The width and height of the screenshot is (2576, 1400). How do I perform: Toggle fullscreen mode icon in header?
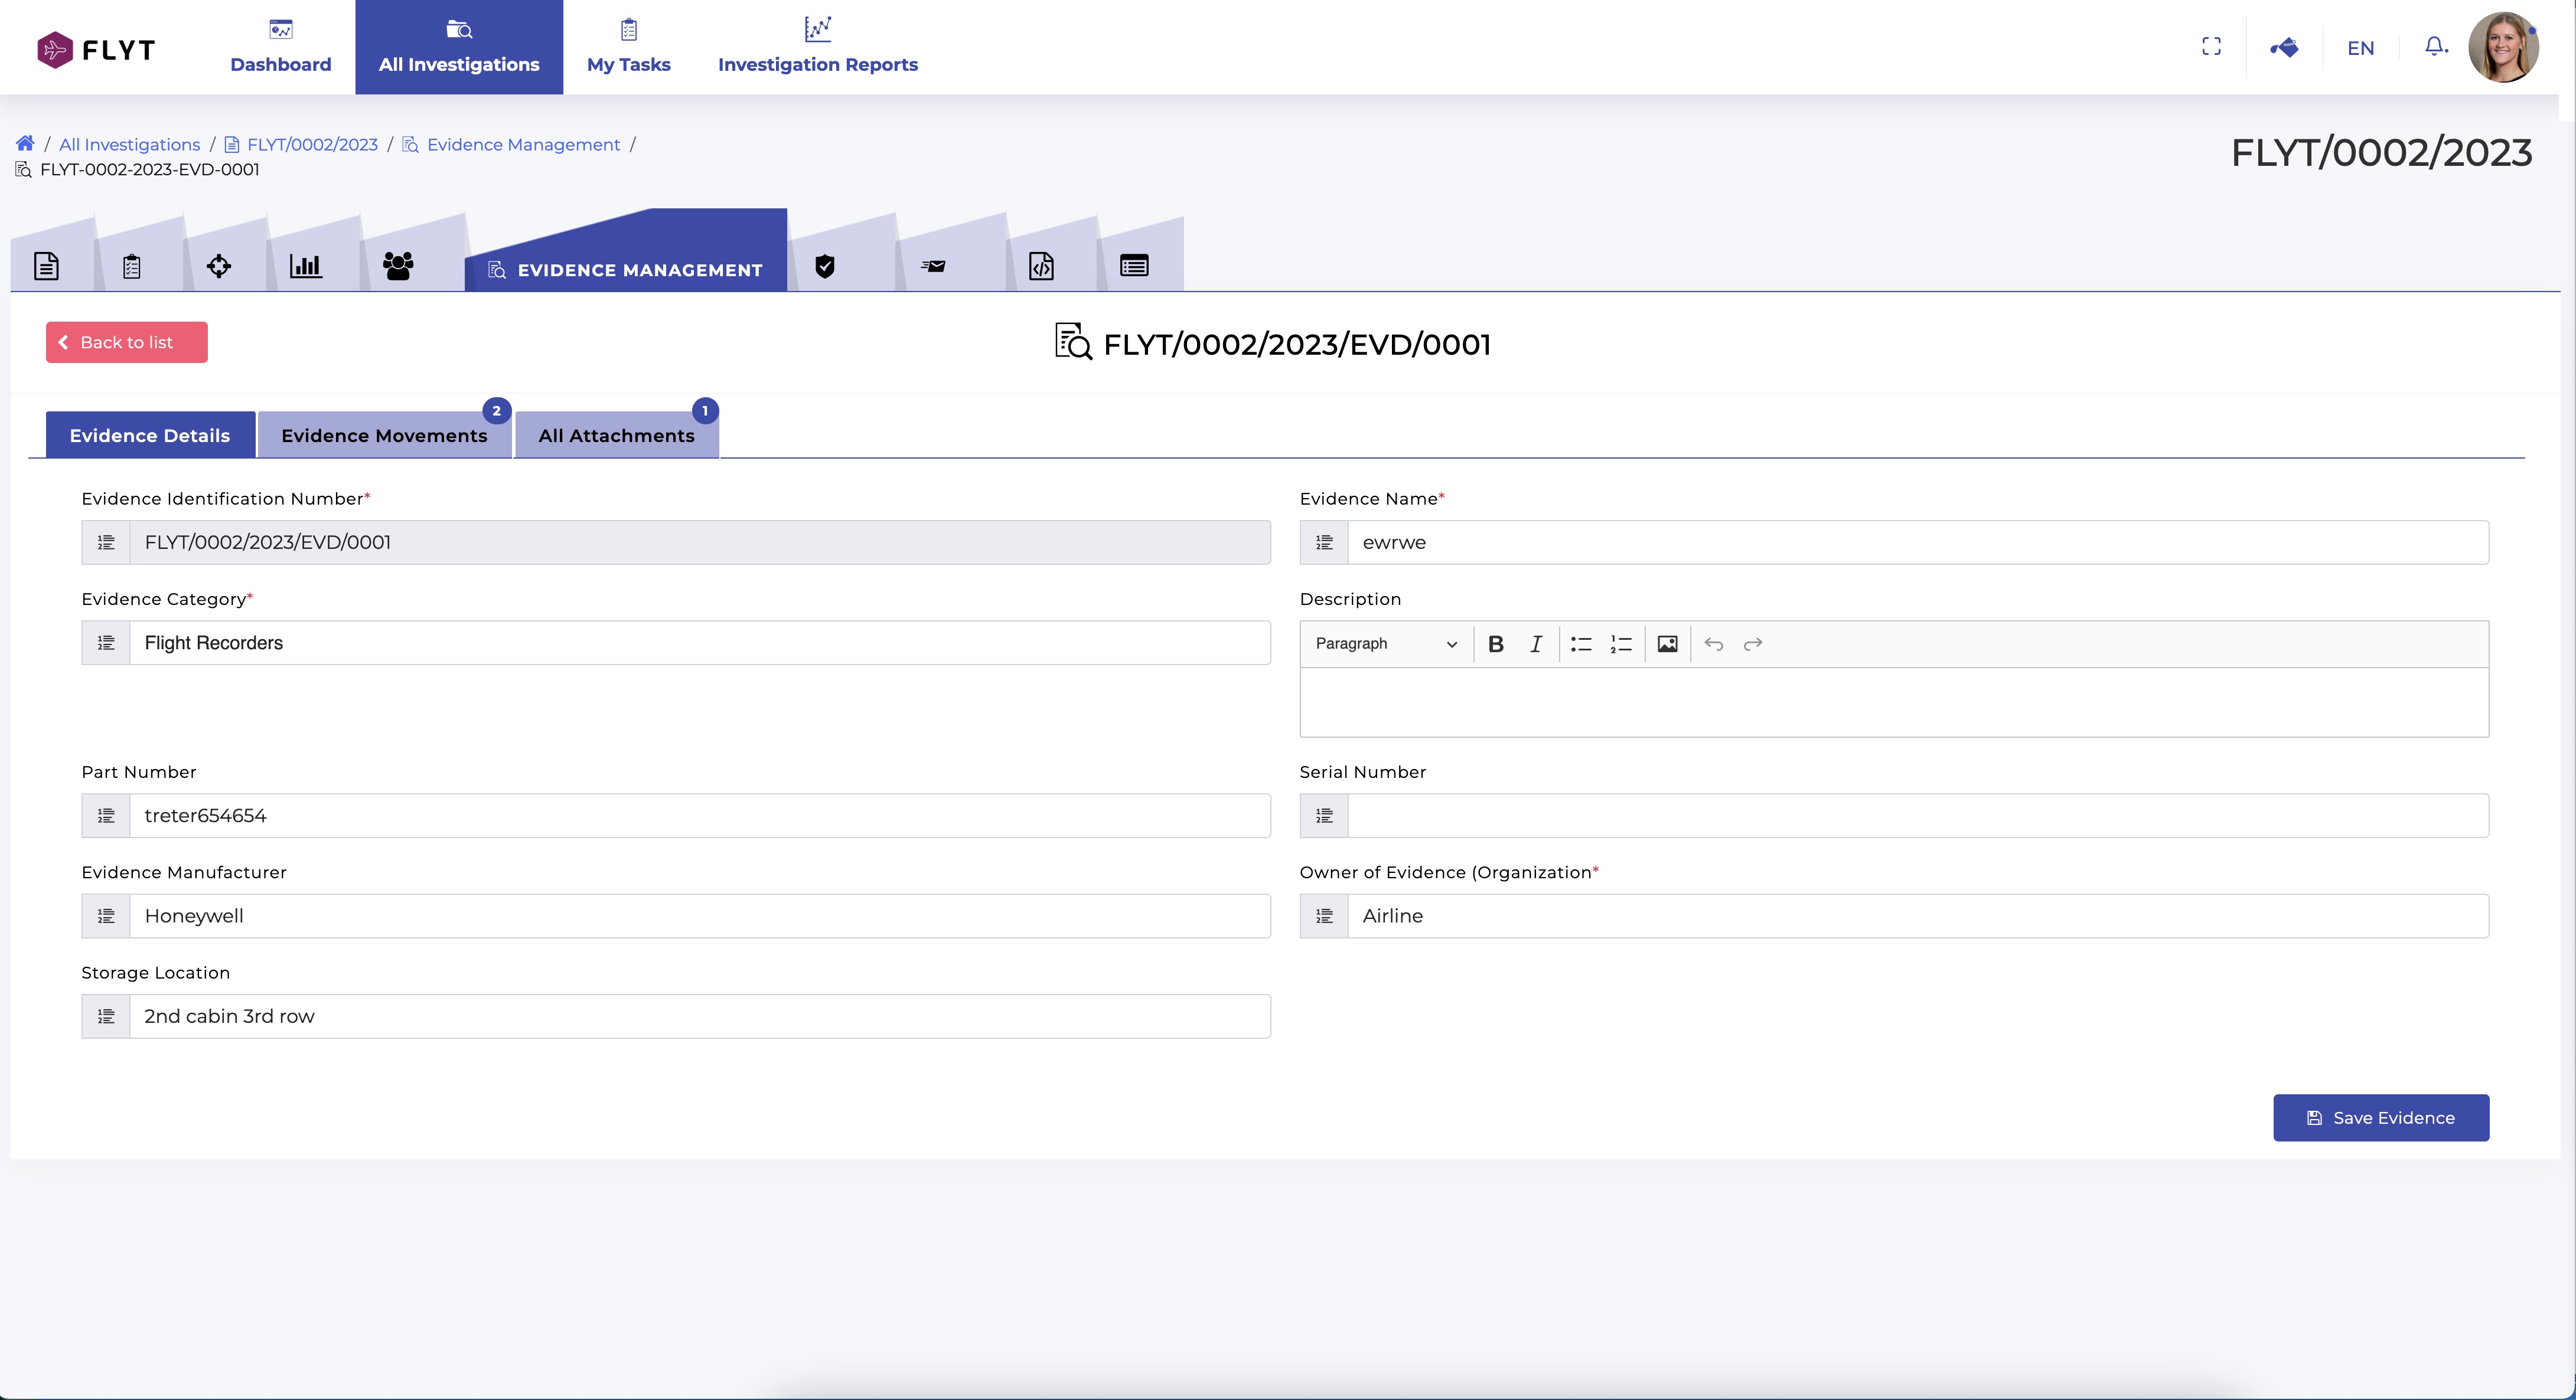click(2212, 47)
